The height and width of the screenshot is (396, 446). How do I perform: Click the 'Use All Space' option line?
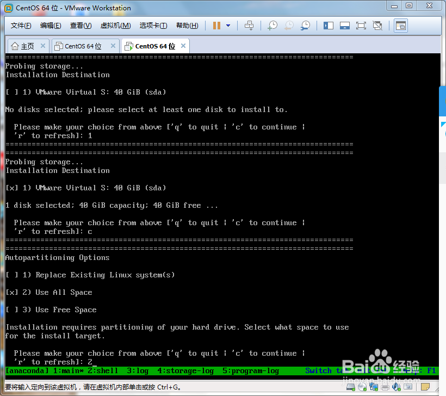pos(49,293)
